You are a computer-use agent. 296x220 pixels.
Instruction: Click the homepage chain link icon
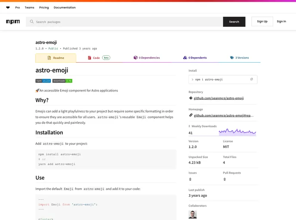click(191, 115)
